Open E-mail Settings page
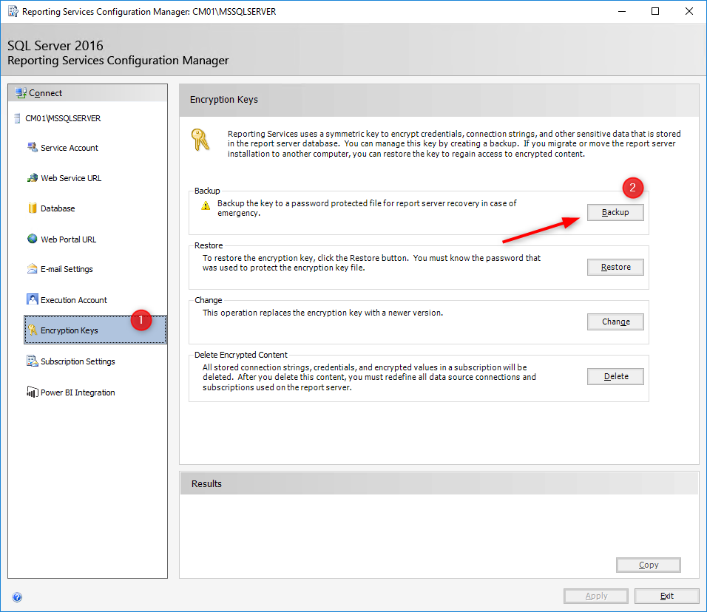 point(67,269)
